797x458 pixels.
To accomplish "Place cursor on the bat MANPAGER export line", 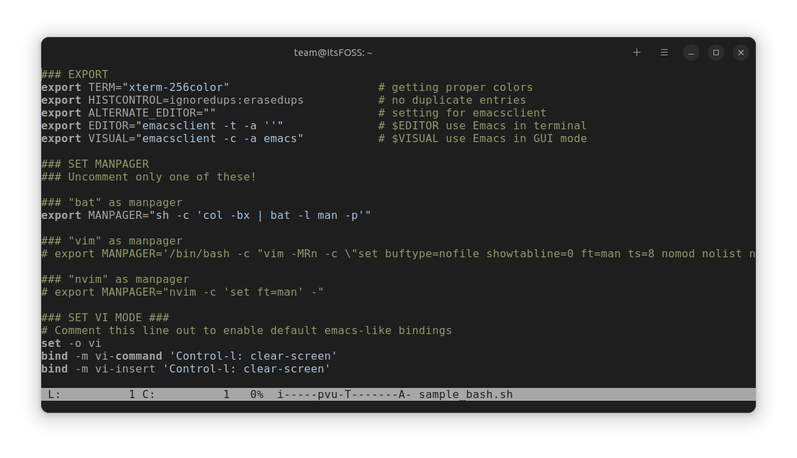I will tap(206, 216).
